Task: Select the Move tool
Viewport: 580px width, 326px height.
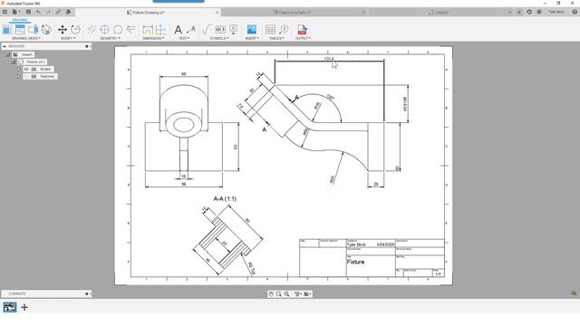Action: pos(63,30)
